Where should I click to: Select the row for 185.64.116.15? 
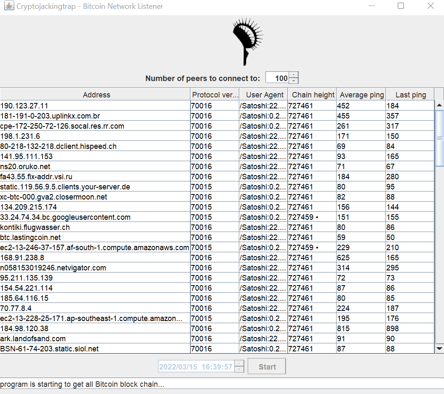217,298
